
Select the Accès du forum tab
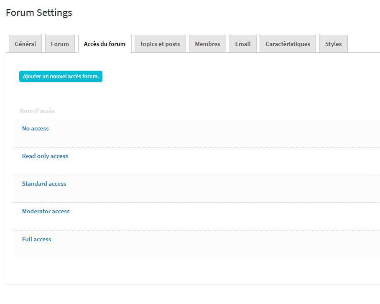(105, 44)
